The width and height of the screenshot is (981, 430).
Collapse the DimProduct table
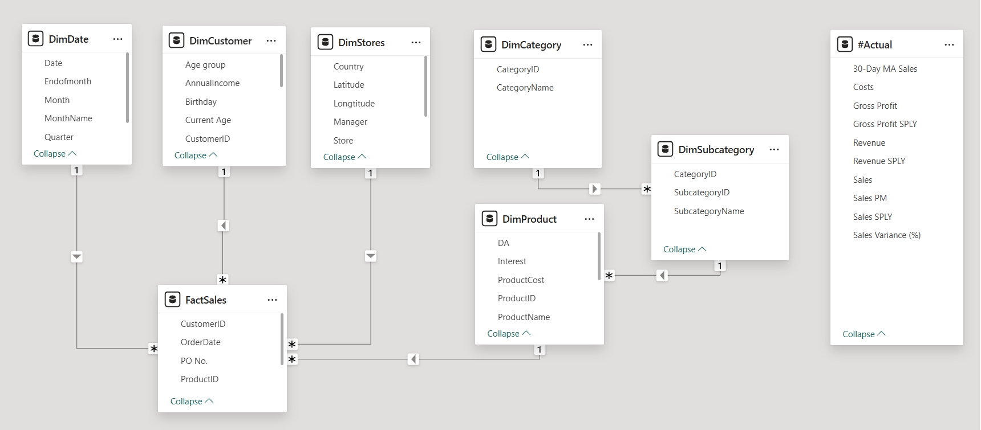point(509,334)
